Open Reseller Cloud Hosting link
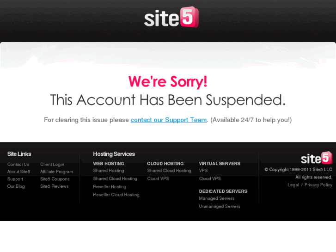Screen dimensions: 336x252 116,195
